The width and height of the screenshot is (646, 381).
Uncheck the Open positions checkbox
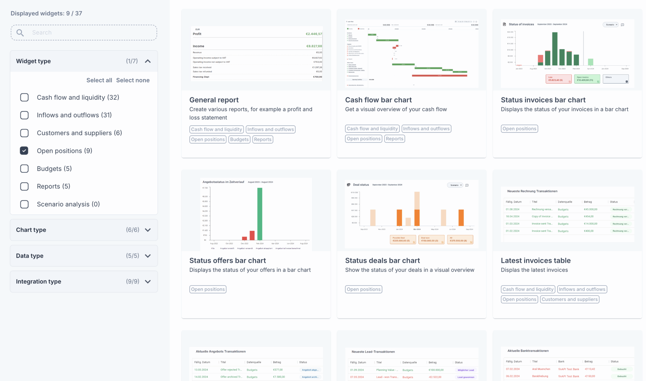point(24,151)
